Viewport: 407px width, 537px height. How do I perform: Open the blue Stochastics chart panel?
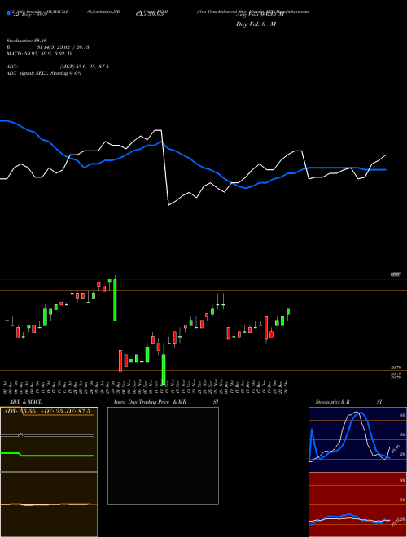(357, 439)
